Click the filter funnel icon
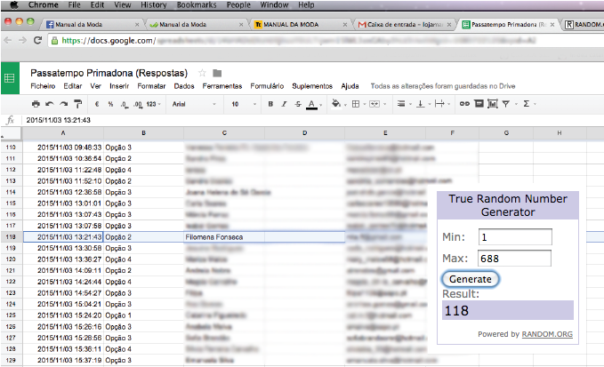Image resolution: width=604 pixels, height=367 pixels. [506, 104]
